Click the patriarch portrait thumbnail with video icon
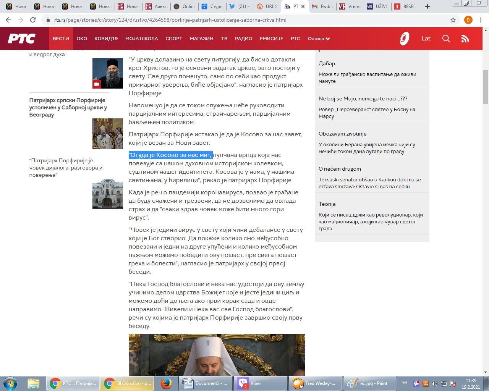This screenshot has width=489, height=391. pyautogui.click(x=108, y=73)
